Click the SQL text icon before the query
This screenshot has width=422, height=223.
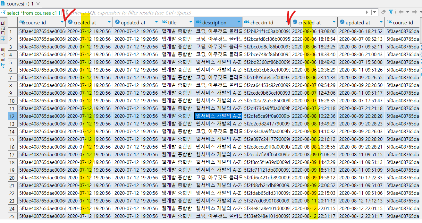(4, 13)
